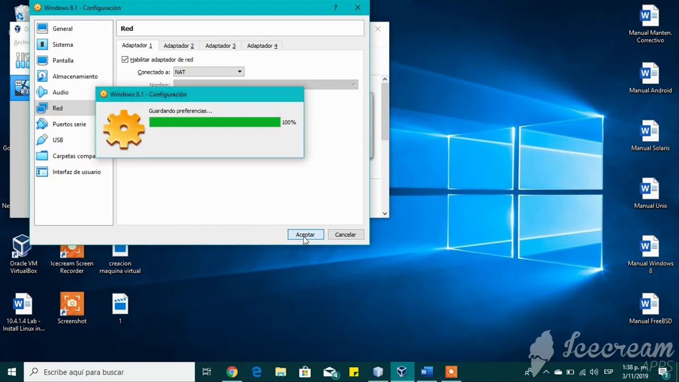Open Oracle VM VirtualBox desktop shortcut

[x=23, y=255]
